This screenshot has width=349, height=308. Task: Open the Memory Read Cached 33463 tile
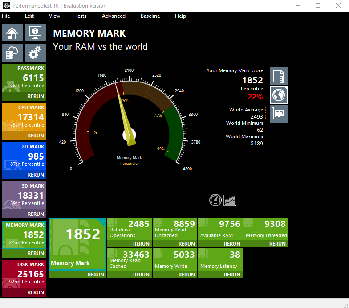(130, 260)
